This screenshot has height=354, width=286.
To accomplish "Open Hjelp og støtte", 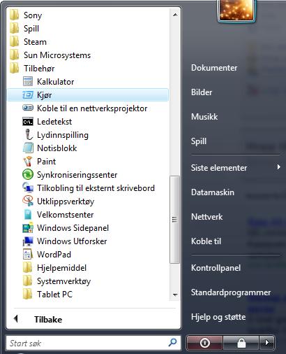I will coord(218,317).
